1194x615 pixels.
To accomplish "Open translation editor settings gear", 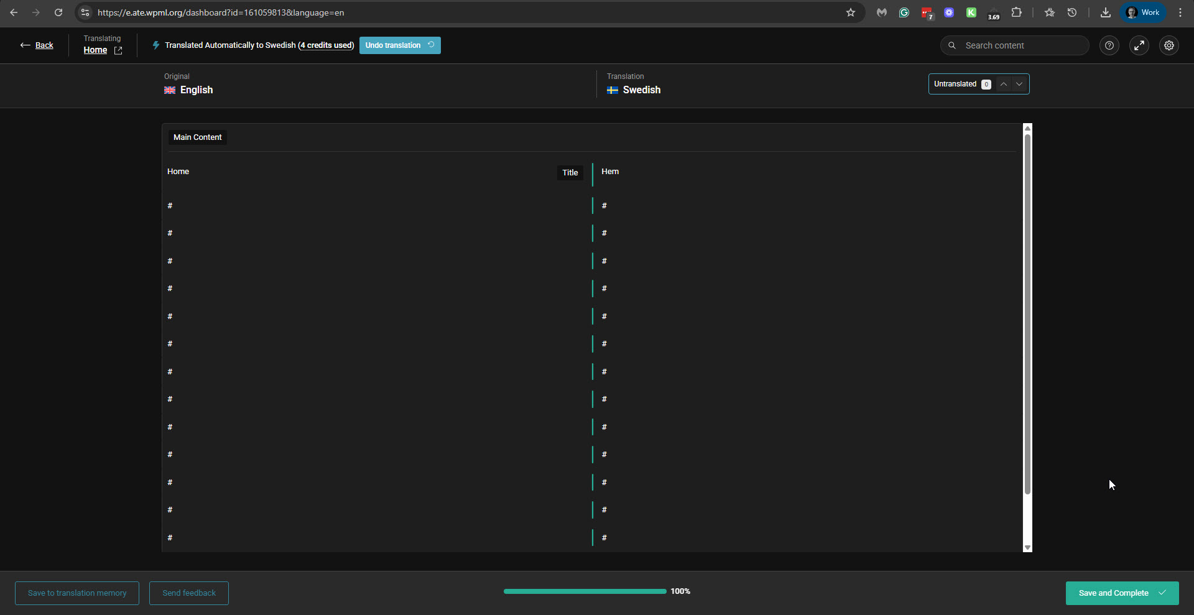I will 1169,45.
